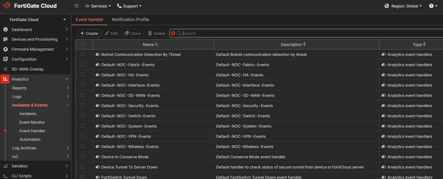This screenshot has height=179, width=443.
Task: Click the Delete button
Action: click(157, 33)
